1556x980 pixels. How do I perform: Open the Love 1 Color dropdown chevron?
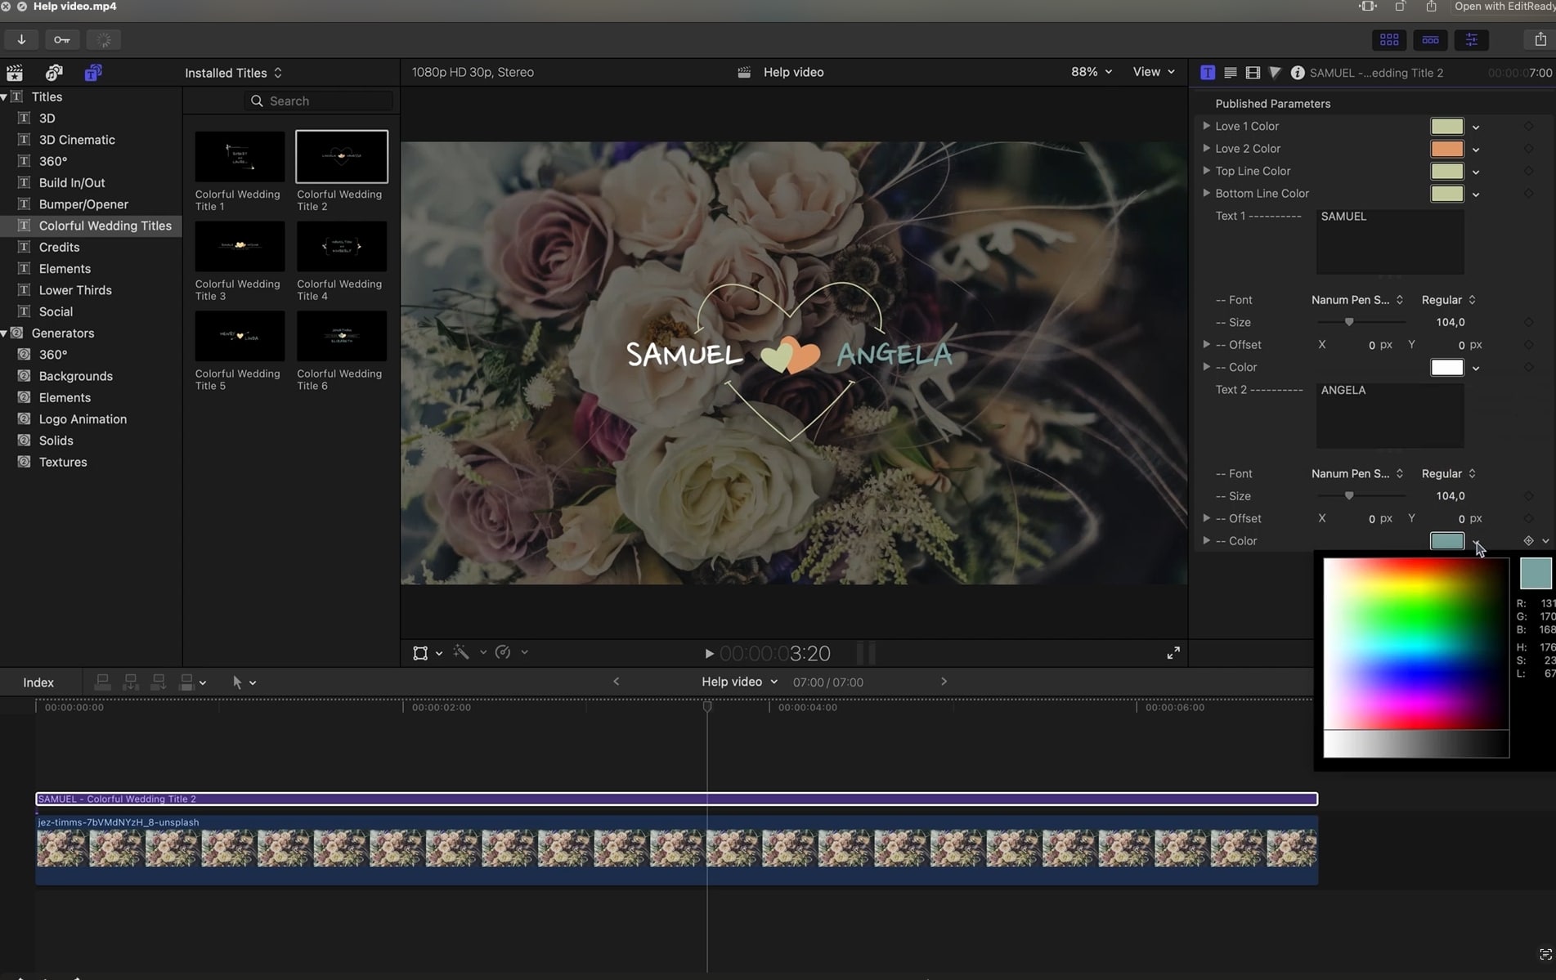[x=1476, y=126]
